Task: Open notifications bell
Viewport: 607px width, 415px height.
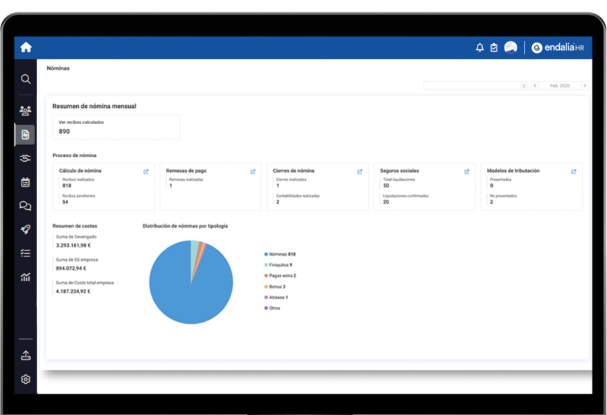Action: pos(480,48)
